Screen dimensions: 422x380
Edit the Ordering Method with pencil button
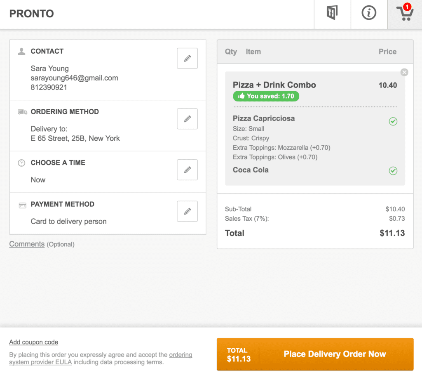pyautogui.click(x=188, y=118)
